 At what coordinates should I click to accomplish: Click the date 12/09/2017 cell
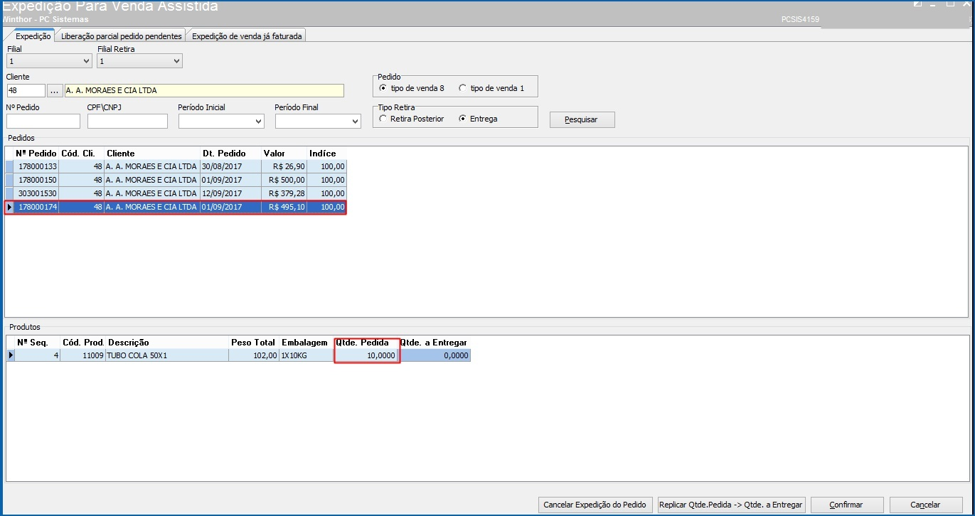click(230, 193)
